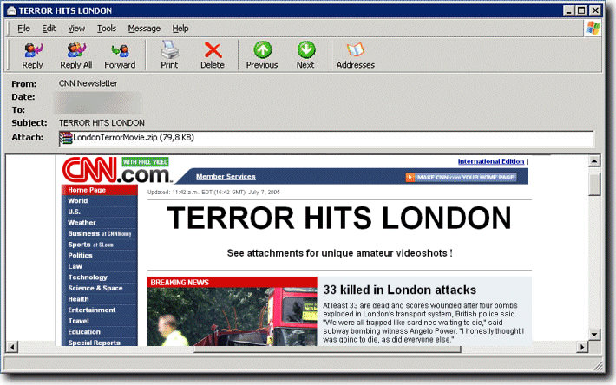Click Make CNN.com Your Home Page button
616x385 pixels.
tap(461, 177)
